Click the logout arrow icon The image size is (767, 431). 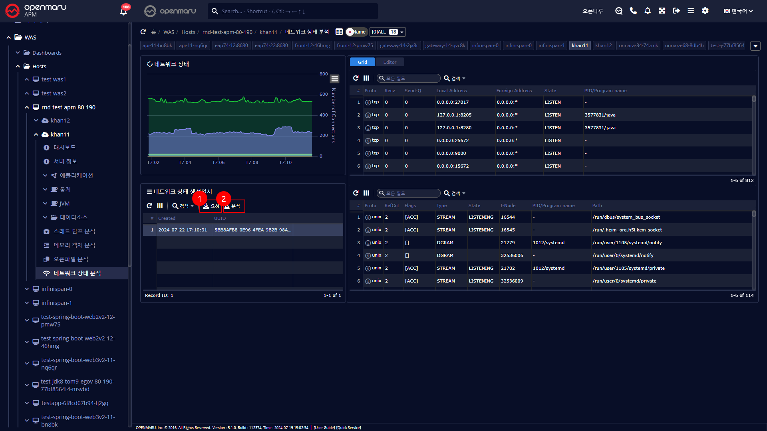coord(676,11)
